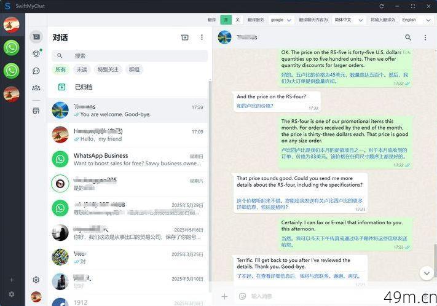Click the 'Terrific. I'll get back to you' message

[300, 271]
